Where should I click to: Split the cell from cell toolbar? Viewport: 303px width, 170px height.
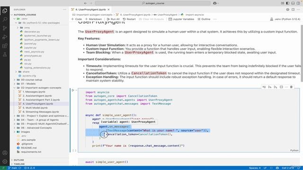click(281, 87)
